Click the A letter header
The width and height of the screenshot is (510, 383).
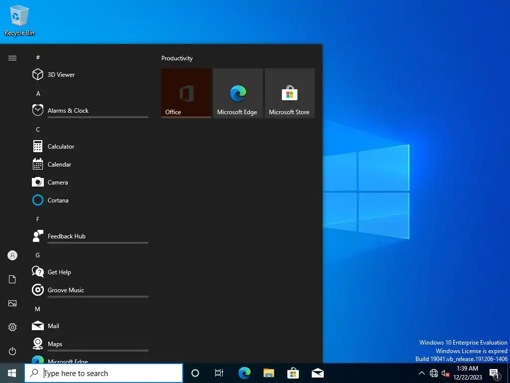[x=38, y=94]
